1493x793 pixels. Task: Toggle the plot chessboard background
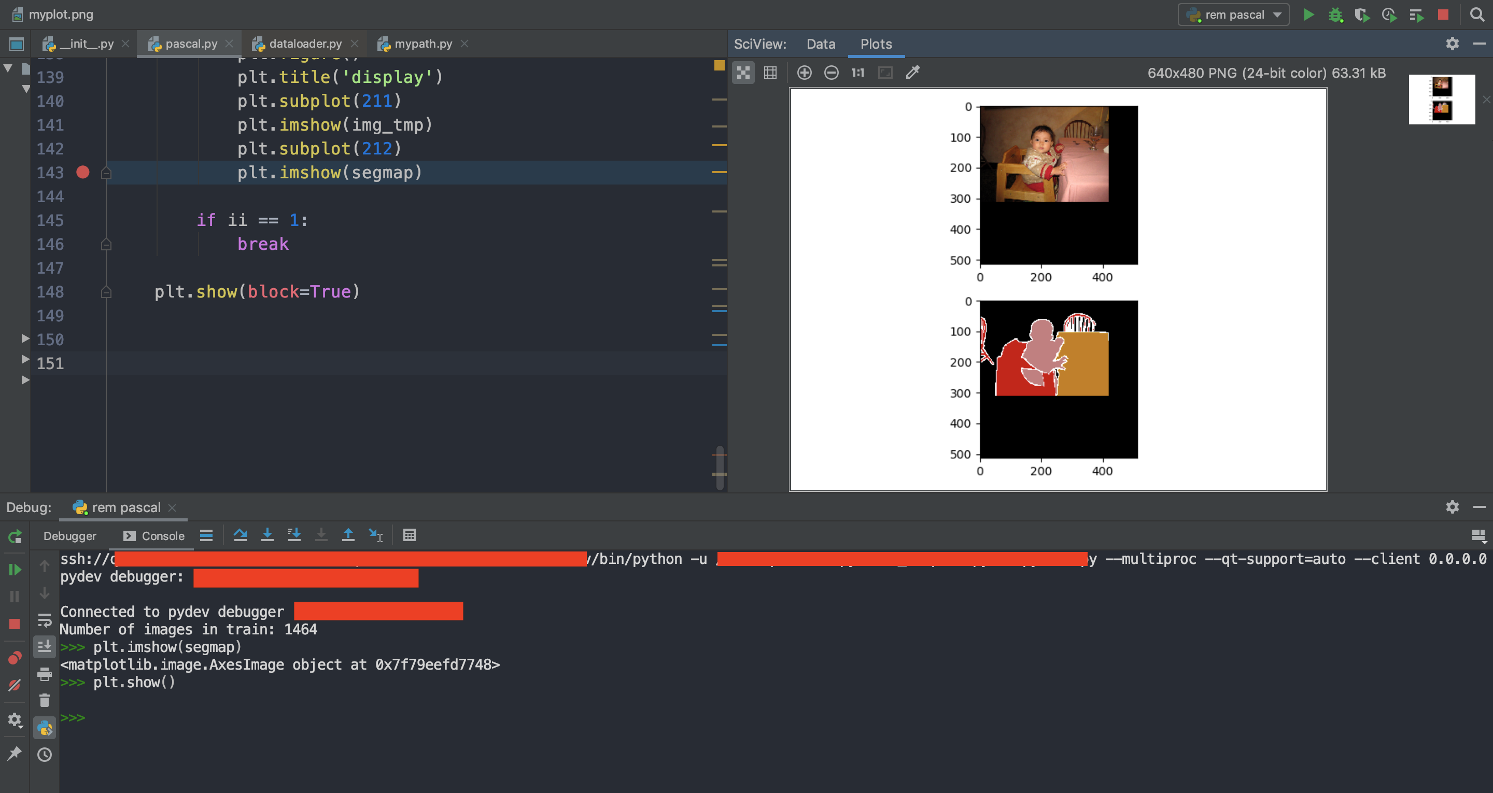pos(743,73)
